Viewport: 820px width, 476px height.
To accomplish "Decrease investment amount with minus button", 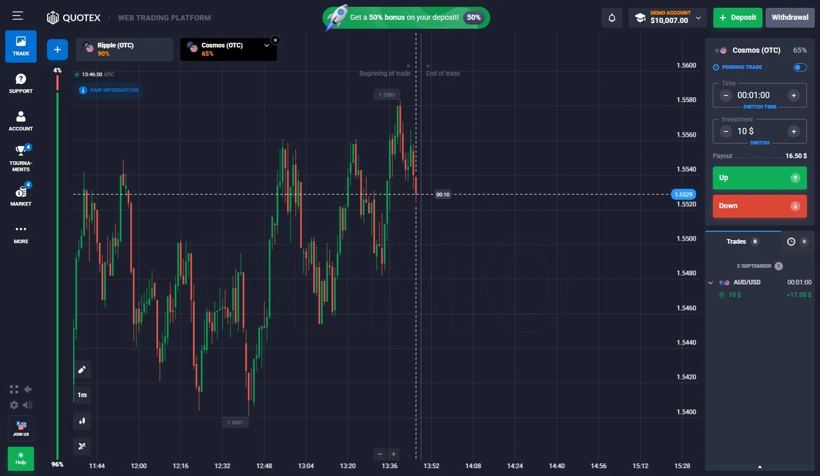I will [x=726, y=132].
